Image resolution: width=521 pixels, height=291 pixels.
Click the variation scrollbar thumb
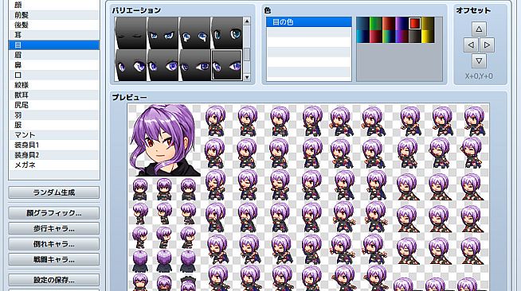(x=247, y=55)
